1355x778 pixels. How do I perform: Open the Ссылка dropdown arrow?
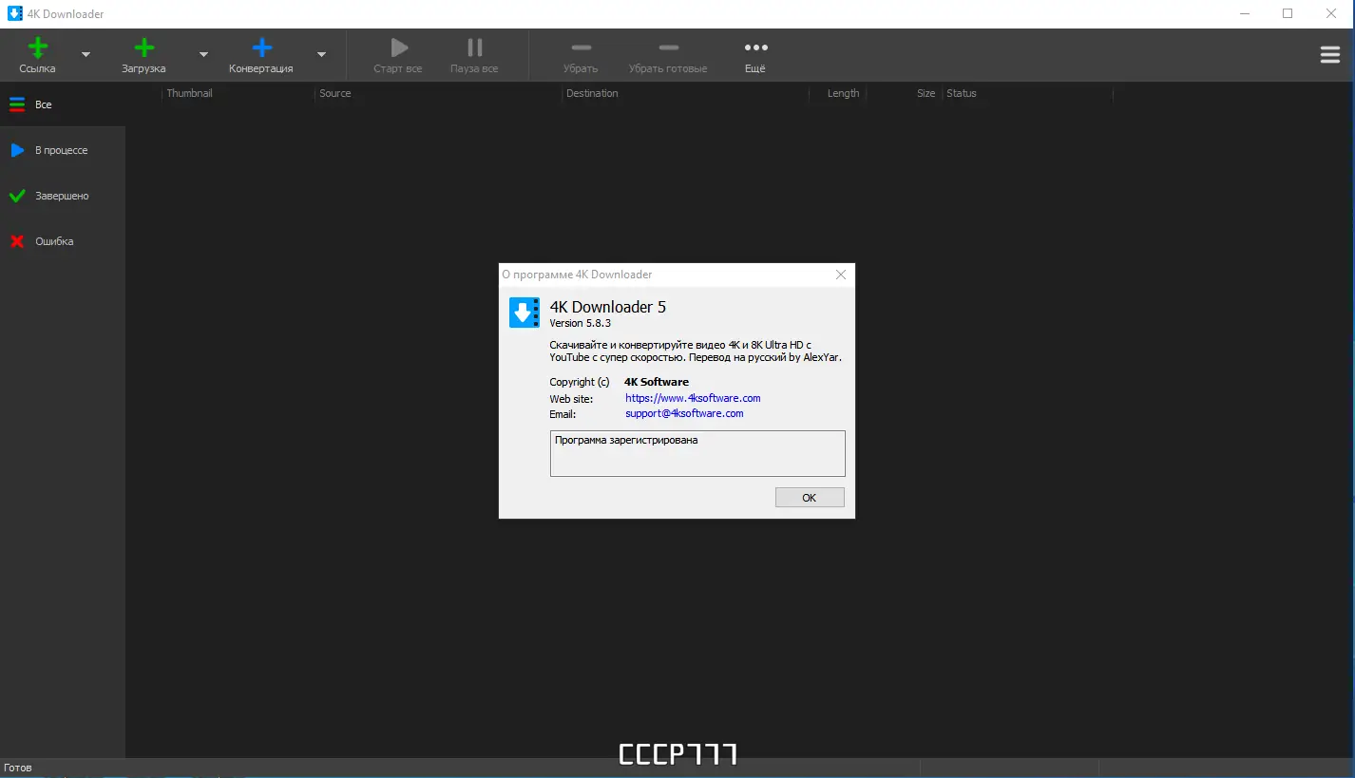(86, 55)
